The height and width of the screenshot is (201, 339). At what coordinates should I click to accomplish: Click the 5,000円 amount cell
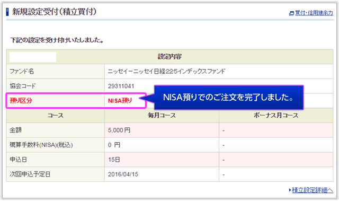(x=162, y=130)
